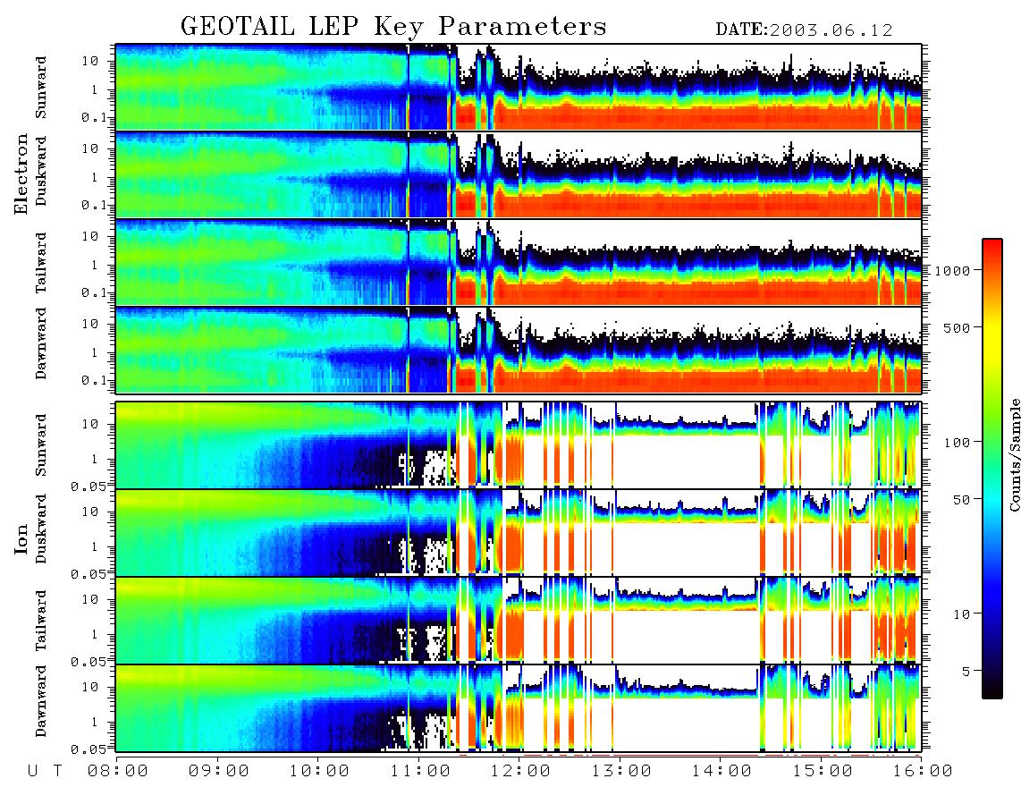Click the 0.05 energy tick of Ion Sunward
Viewport: 1021px width, 787px height.
(x=89, y=486)
